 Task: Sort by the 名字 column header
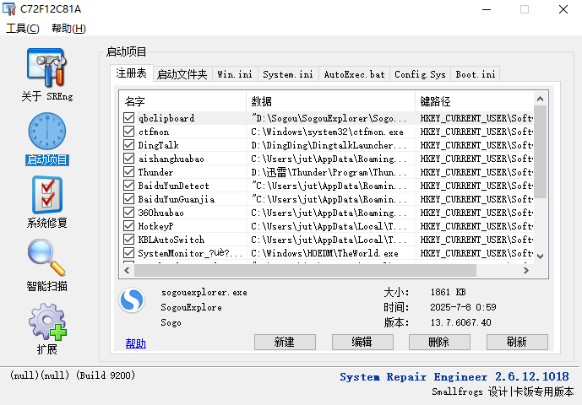(183, 101)
